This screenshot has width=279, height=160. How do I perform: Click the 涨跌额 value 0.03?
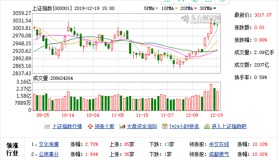coord(259,27)
